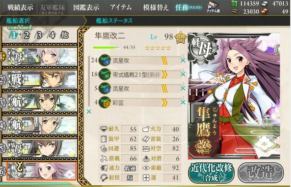Expand the small arrow above the 彩雲 slot
Viewport: 291px width, 187px height.
click(182, 98)
